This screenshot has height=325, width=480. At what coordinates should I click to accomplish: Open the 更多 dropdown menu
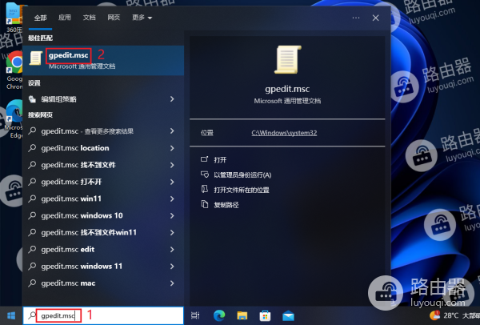(x=142, y=18)
